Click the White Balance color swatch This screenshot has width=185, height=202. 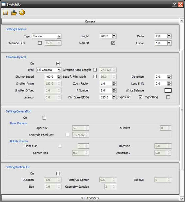168,90
